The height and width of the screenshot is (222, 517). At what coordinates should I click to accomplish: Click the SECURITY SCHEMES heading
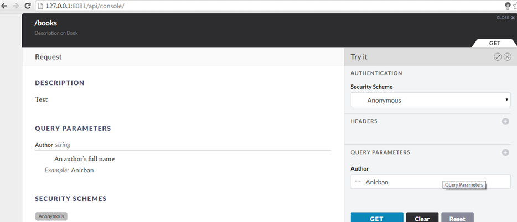coord(71,199)
